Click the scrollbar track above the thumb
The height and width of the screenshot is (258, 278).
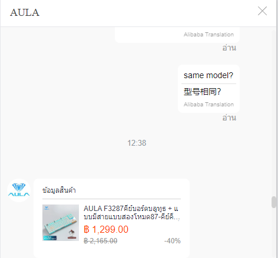[x=274, y=112]
